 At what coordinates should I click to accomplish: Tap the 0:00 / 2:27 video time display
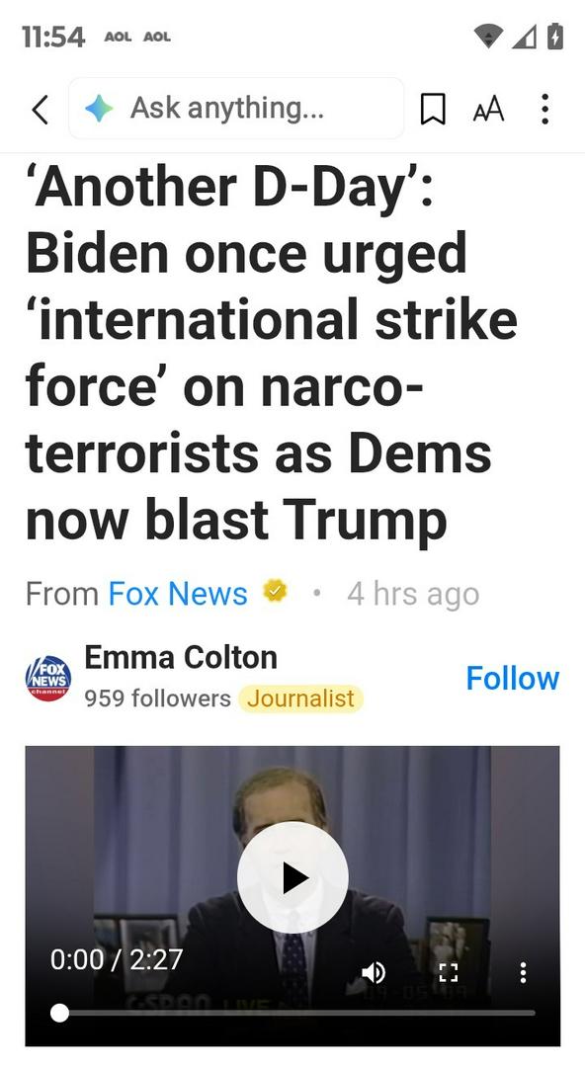[117, 959]
